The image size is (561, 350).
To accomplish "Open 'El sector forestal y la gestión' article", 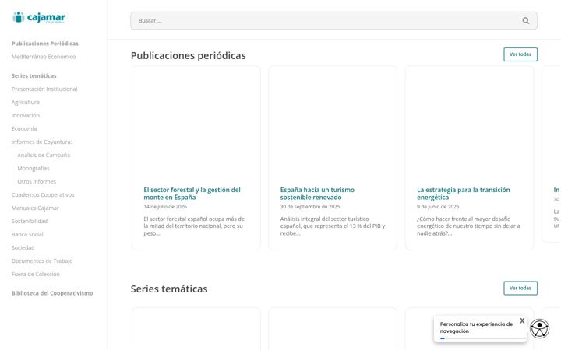I will tap(192, 193).
